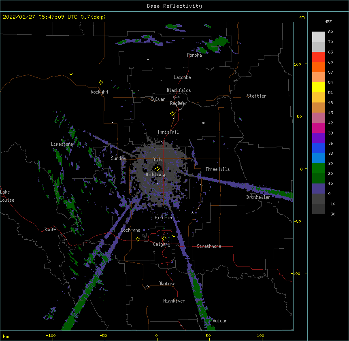Click the yellow radar site marker near Olds

pyautogui.click(x=157, y=168)
